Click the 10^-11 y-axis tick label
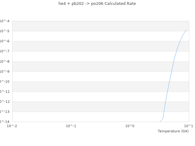Image resolution: width=195 pixels, height=146 pixels. (x=4, y=92)
